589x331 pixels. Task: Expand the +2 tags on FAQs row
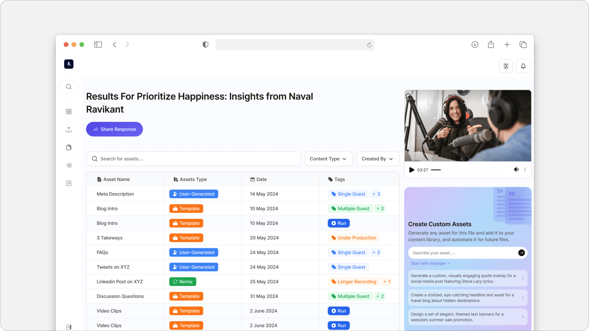(376, 252)
